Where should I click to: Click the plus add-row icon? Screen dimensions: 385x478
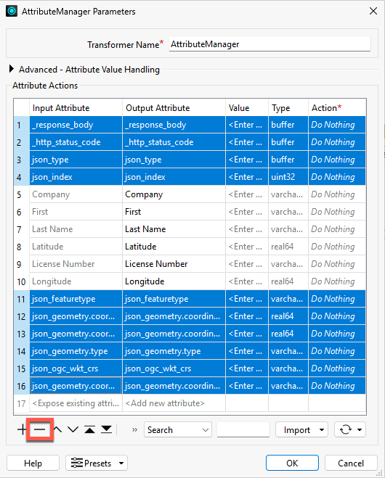coord(22,430)
